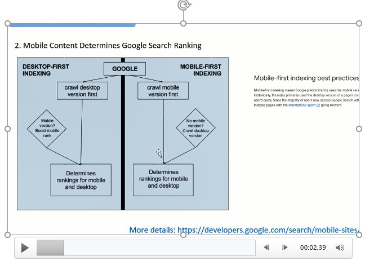Click the top-center resize handle
The height and width of the screenshot is (265, 365).
[184, 23]
